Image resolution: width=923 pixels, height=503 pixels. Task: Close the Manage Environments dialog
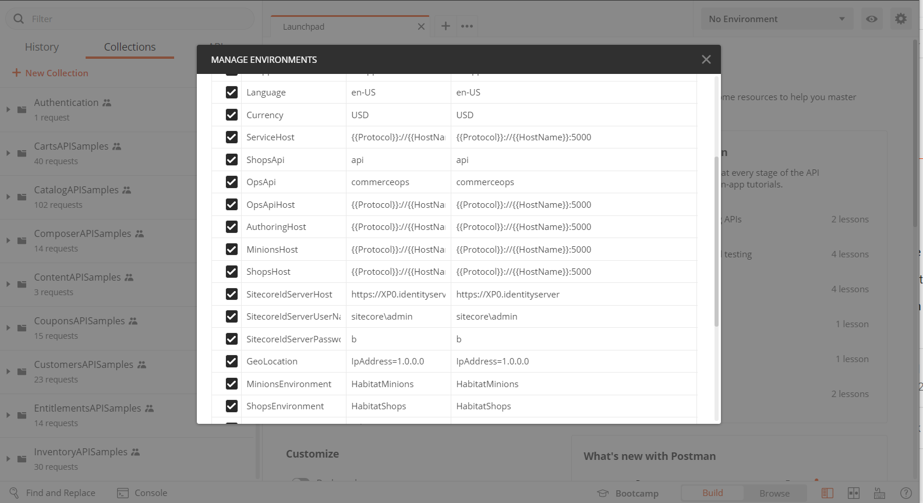[706, 59]
